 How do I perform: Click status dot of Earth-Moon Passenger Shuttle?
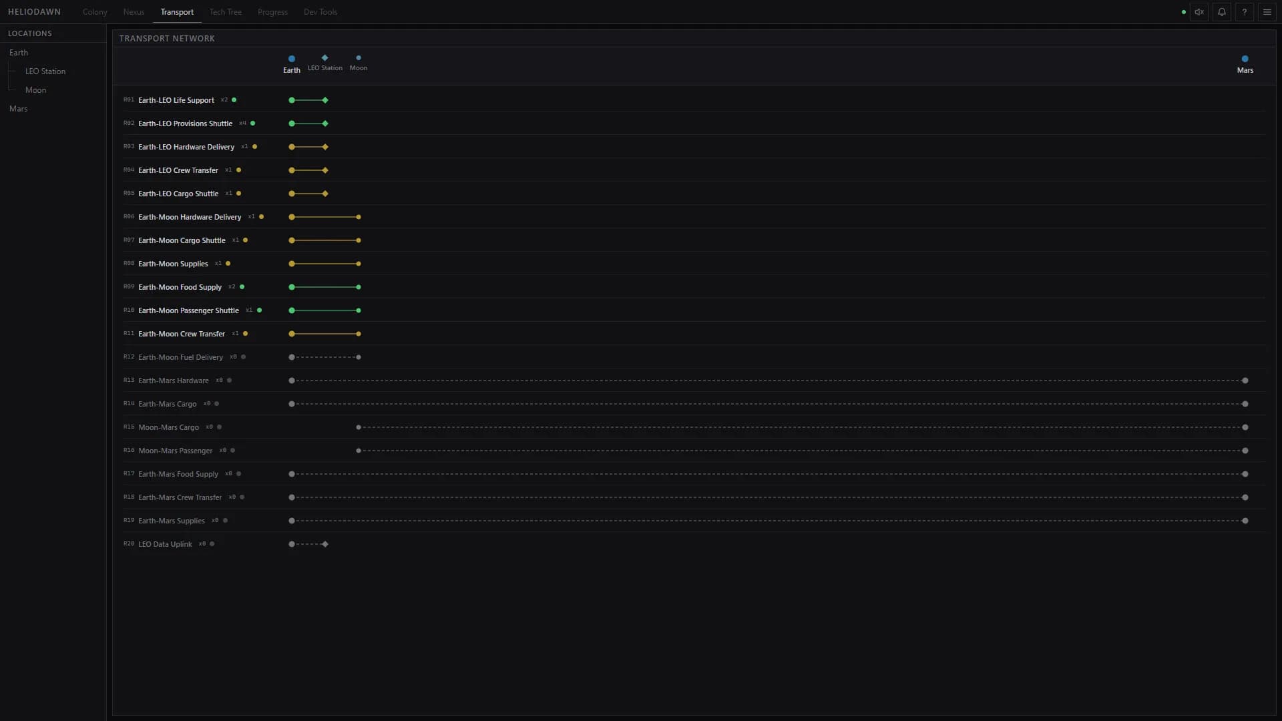(259, 310)
